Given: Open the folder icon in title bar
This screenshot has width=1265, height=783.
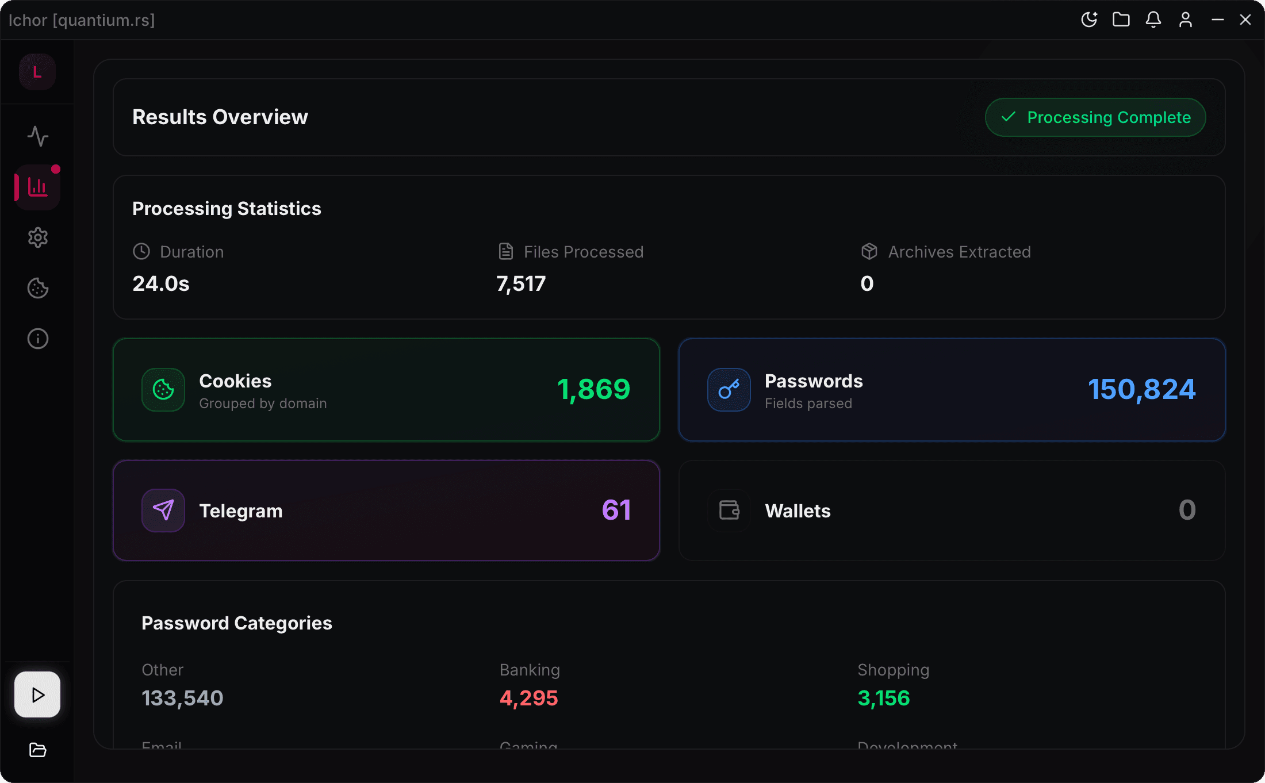Looking at the screenshot, I should 1121,20.
